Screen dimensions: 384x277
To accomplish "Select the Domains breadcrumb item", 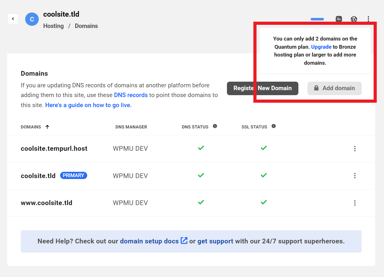I will point(86,26).
